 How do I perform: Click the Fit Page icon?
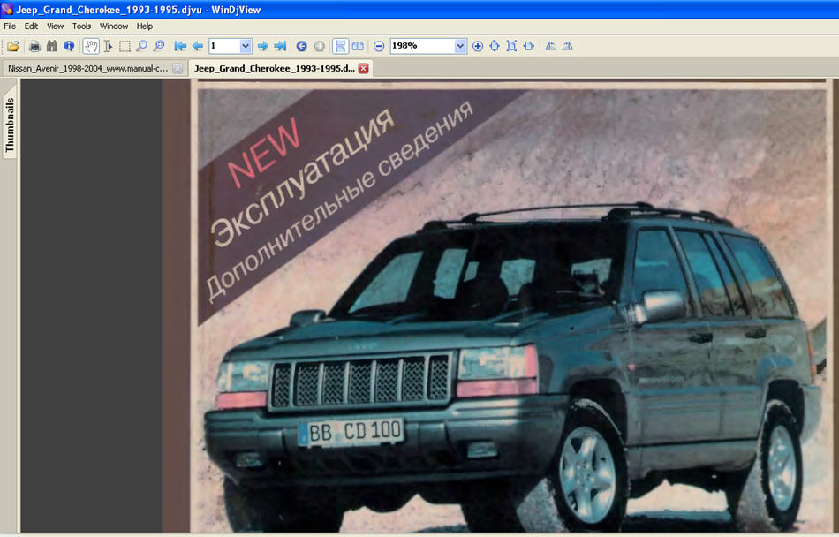click(511, 47)
